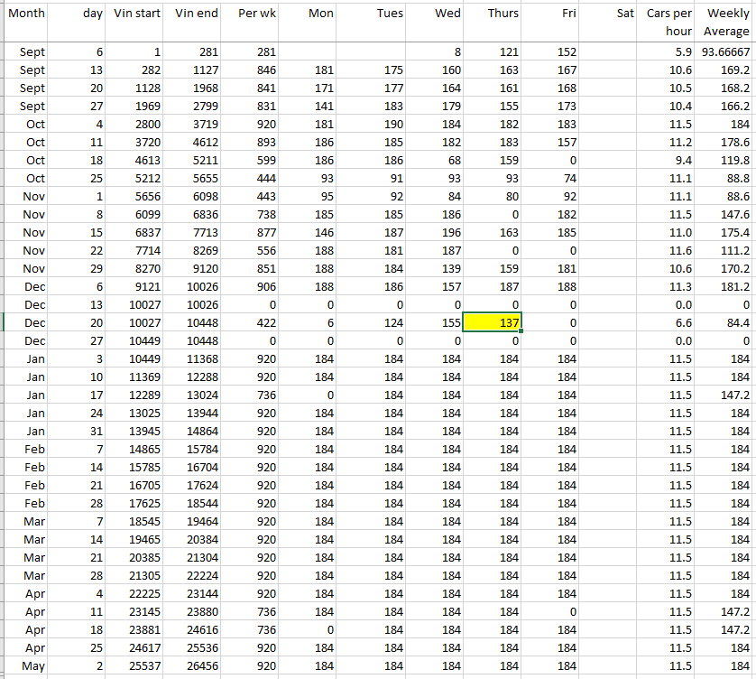
Task: Select the yellow highlighted cell containing 137
Action: pyautogui.click(x=492, y=322)
